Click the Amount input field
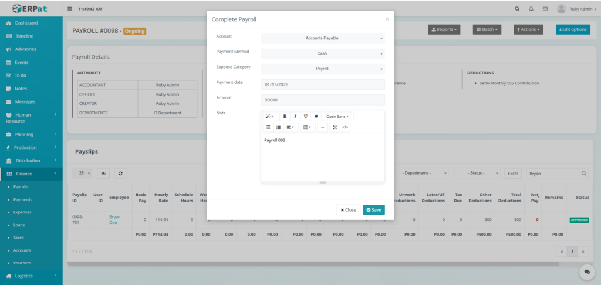Screen dimensions: 601x285 (322, 100)
